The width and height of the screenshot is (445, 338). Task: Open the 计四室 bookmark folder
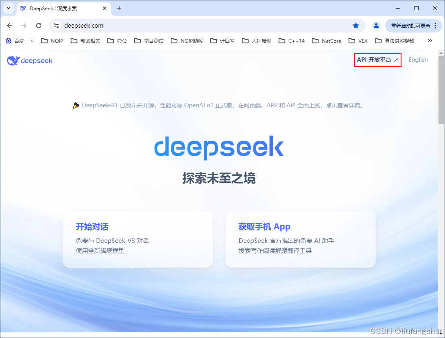pos(222,41)
